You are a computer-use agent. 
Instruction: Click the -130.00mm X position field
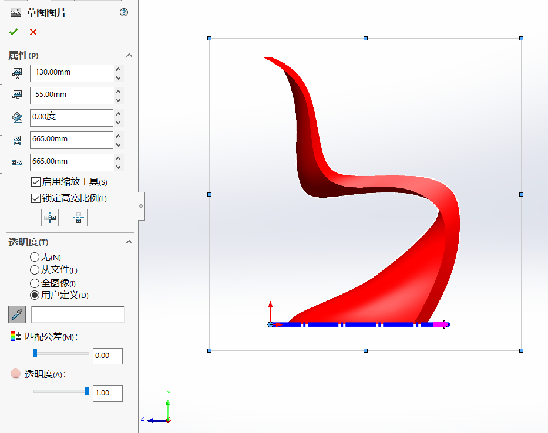(72, 73)
